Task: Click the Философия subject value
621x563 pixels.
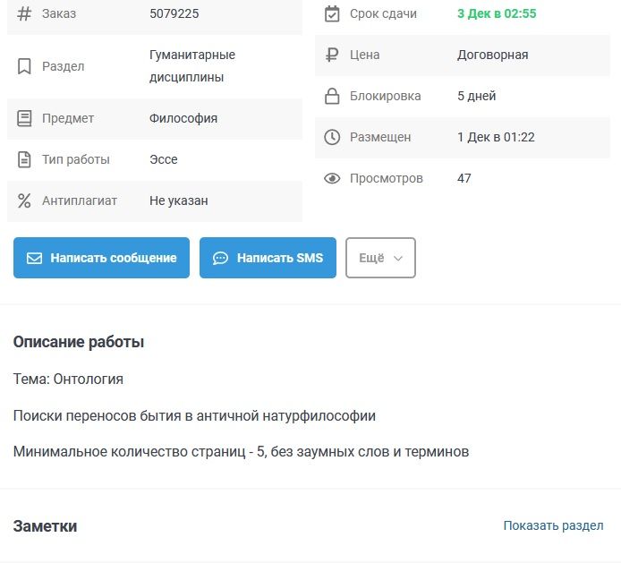Action: (x=183, y=118)
